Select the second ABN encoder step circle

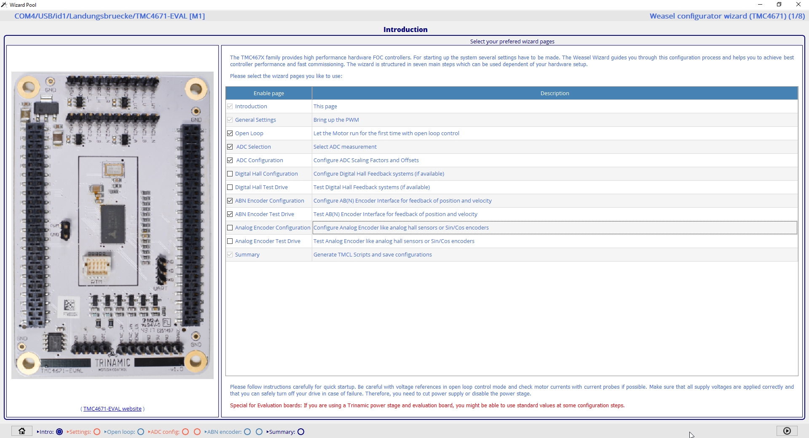259,432
